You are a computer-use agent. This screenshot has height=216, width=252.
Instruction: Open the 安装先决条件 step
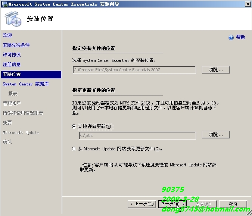tap(16, 45)
